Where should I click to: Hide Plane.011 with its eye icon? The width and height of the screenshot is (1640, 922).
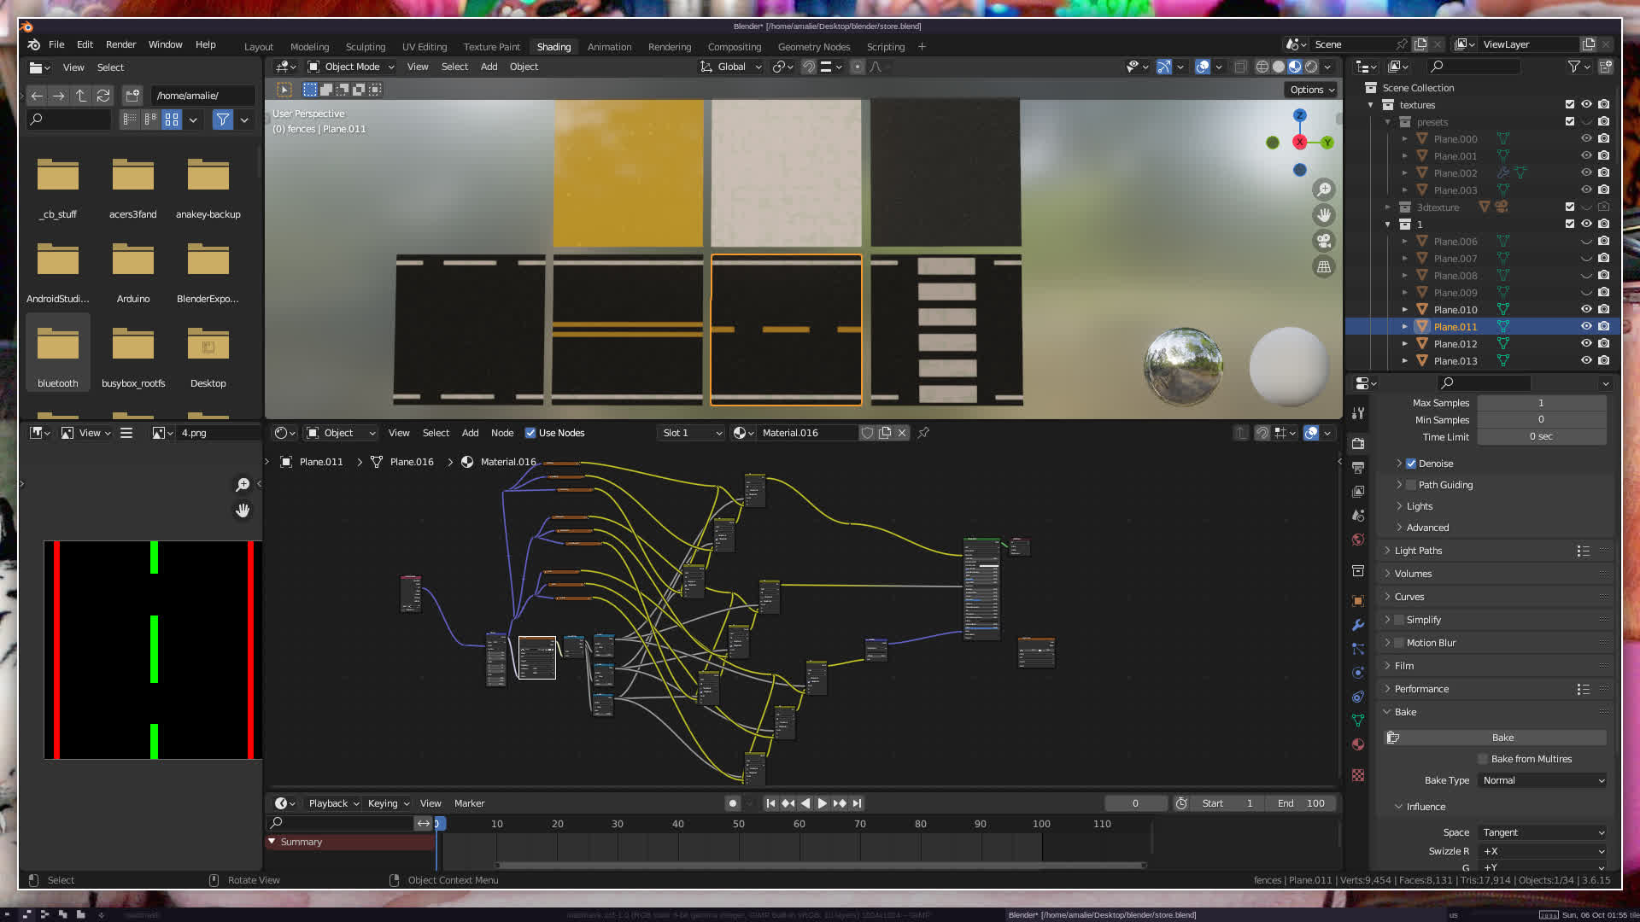point(1586,326)
